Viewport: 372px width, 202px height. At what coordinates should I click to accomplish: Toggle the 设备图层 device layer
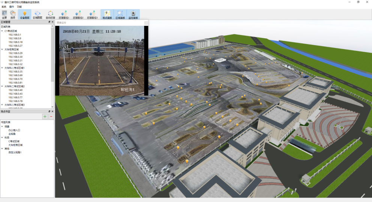25,14
